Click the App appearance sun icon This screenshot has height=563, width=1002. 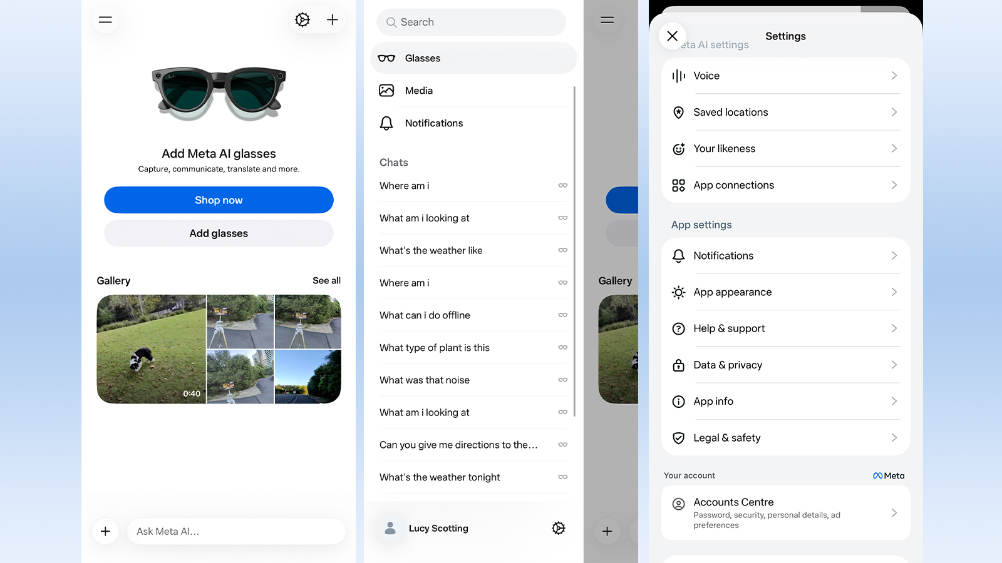point(678,292)
